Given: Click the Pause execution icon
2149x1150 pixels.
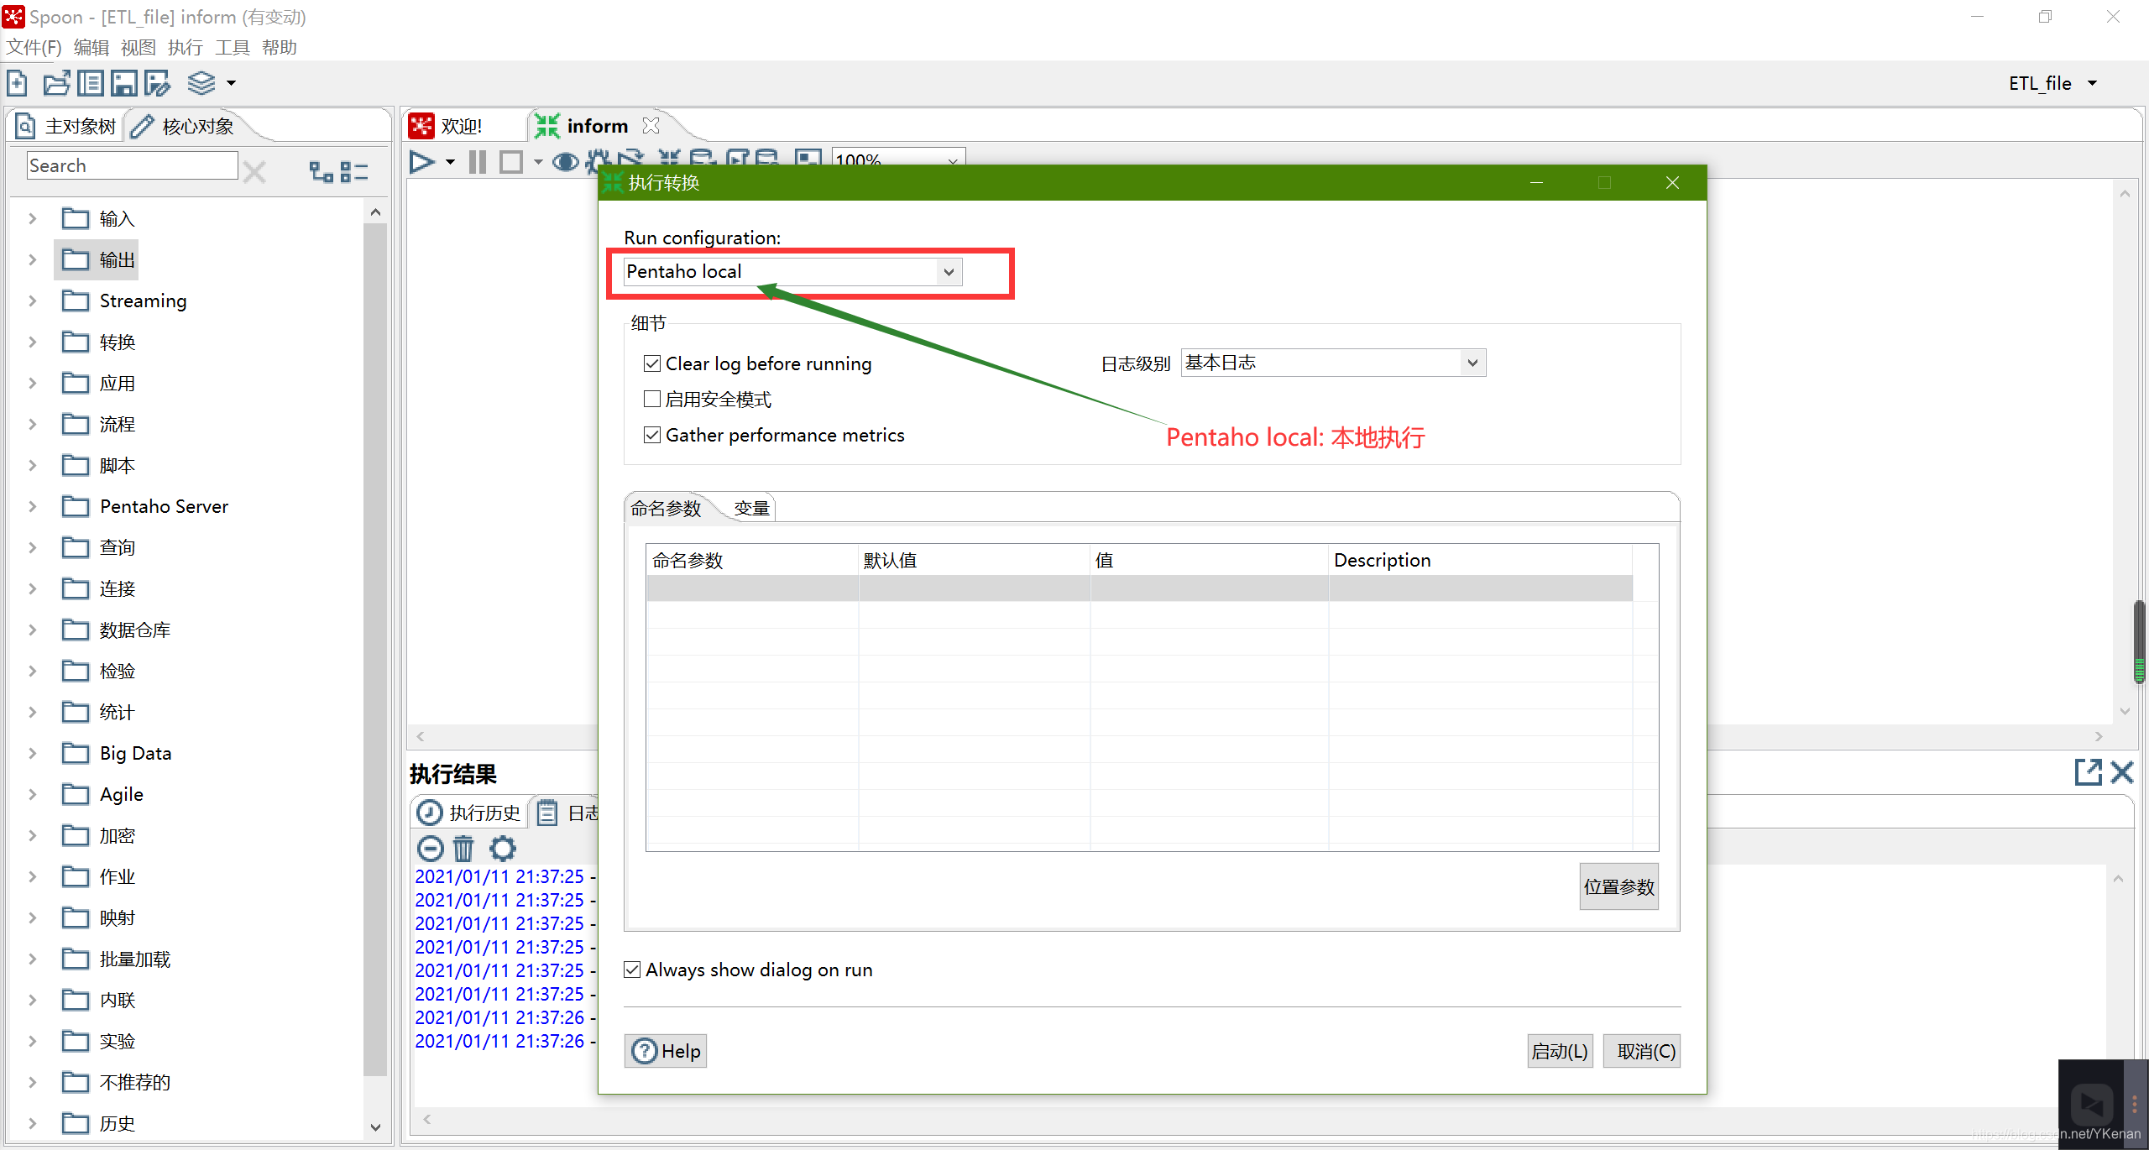Looking at the screenshot, I should click(x=484, y=160).
